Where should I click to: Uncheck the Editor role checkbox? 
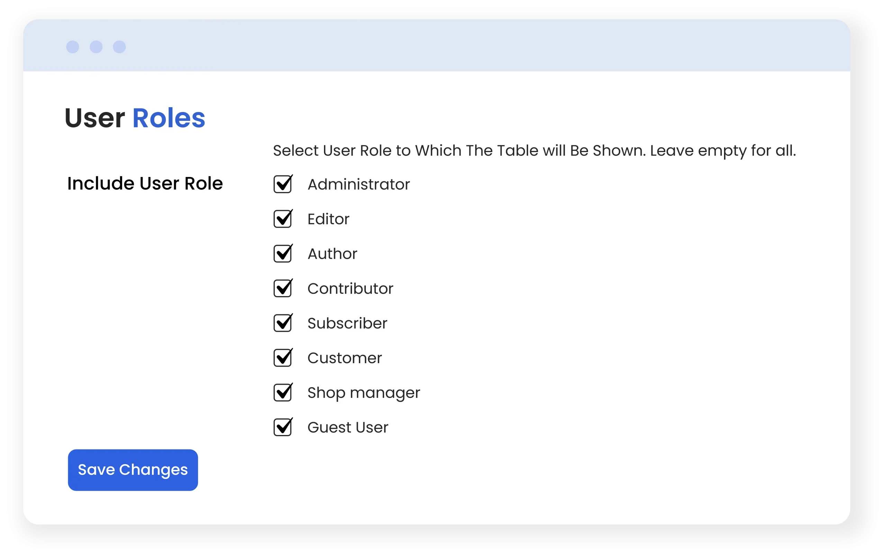coord(282,219)
